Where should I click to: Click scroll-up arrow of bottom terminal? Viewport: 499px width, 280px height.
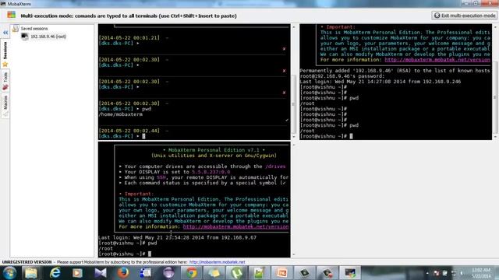(293, 145)
